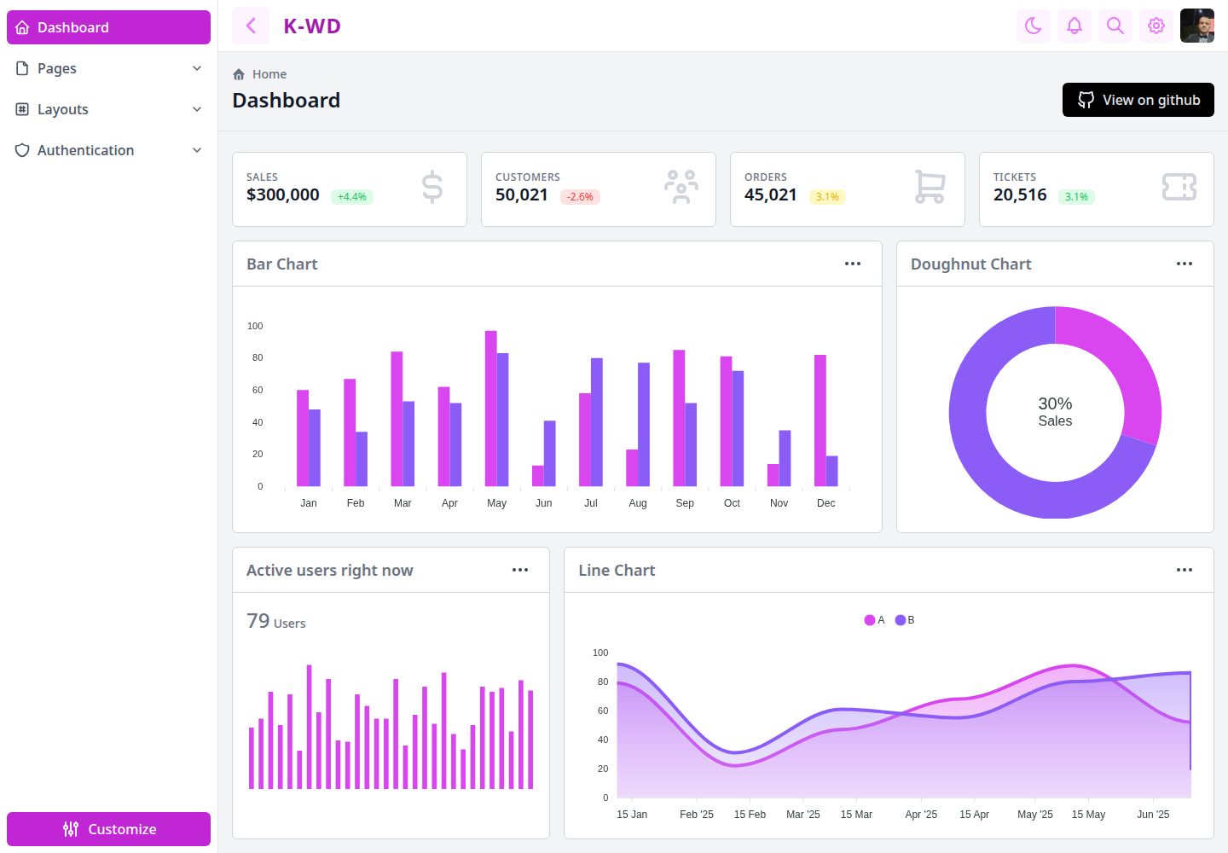This screenshot has height=853, width=1228.
Task: Click the dollar sign icon in Sales card
Action: pos(432,187)
